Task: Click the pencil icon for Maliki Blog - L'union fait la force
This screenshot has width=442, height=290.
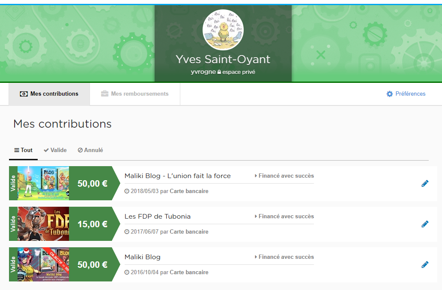Action: point(425,184)
